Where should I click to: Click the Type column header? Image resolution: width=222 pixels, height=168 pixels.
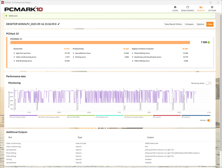[x=80, y=137]
